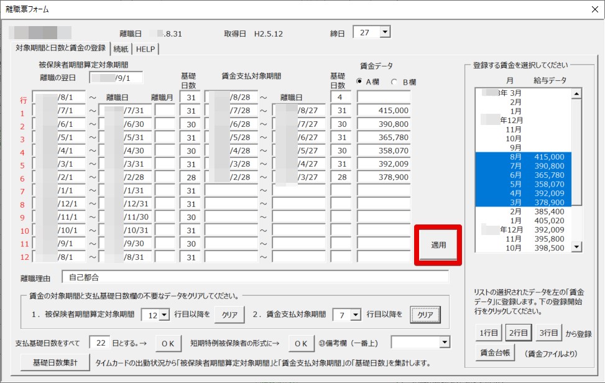Click the 適用 button
Image resolution: width=605 pixels, height=383 pixels.
point(438,245)
